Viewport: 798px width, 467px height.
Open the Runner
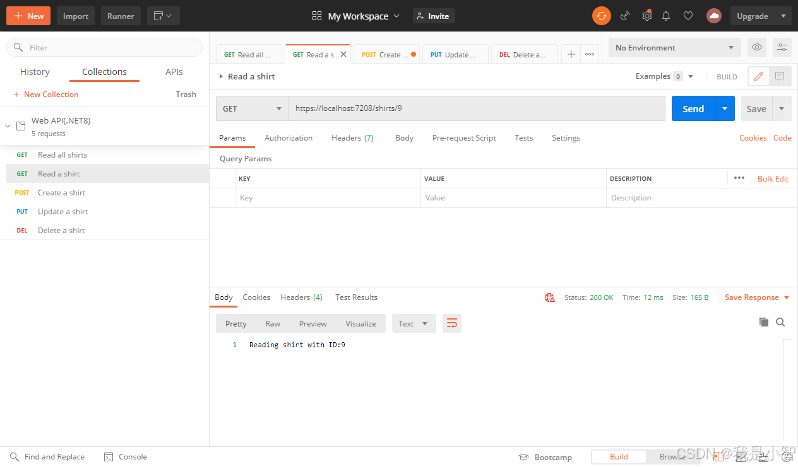tap(121, 16)
